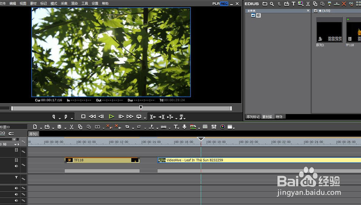Open dropdown arrow next to Add Cut Point
This screenshot has height=205, width=361.
157,128
